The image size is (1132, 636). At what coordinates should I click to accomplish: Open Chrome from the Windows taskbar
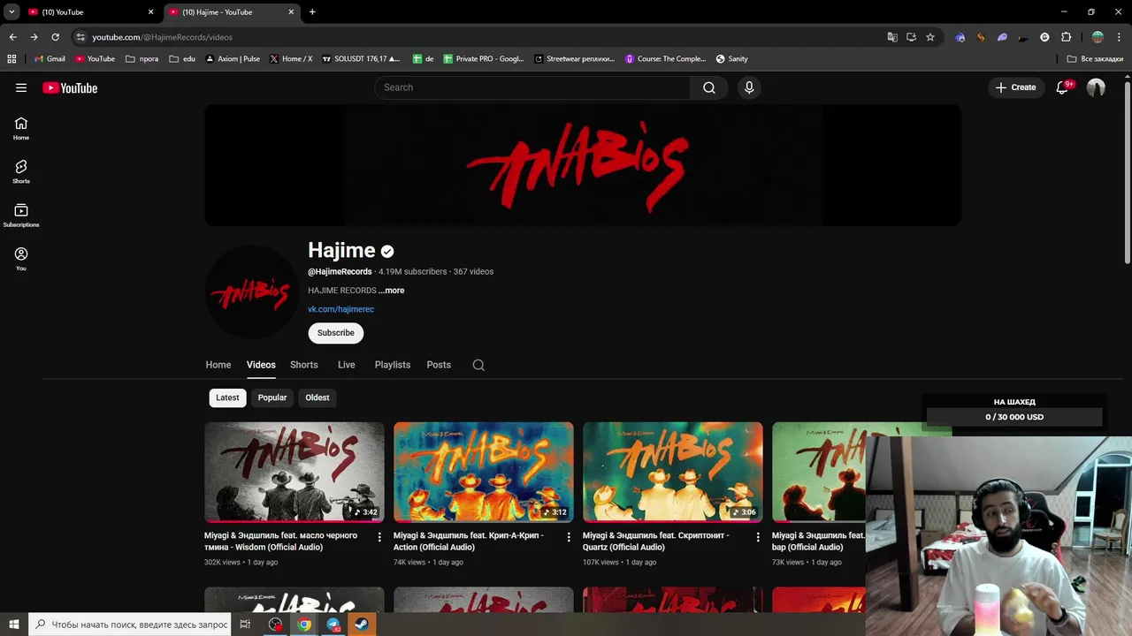[304, 625]
